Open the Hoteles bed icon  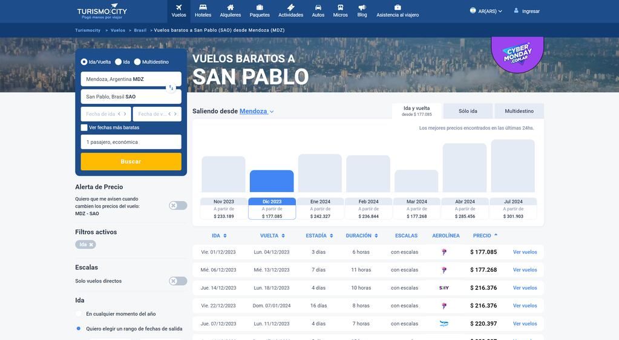pyautogui.click(x=203, y=8)
